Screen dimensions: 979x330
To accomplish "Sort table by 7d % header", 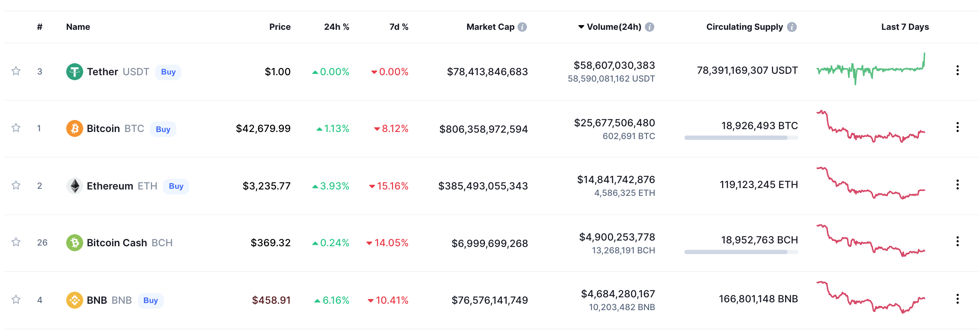I will [399, 27].
